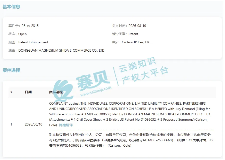Click the Chinese translation paragraph of the complaint

(x=131, y=140)
